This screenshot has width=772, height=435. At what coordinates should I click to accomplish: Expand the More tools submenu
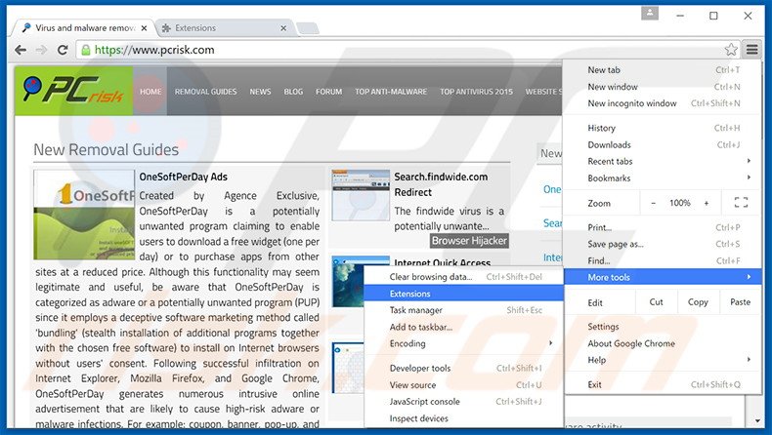(x=663, y=277)
